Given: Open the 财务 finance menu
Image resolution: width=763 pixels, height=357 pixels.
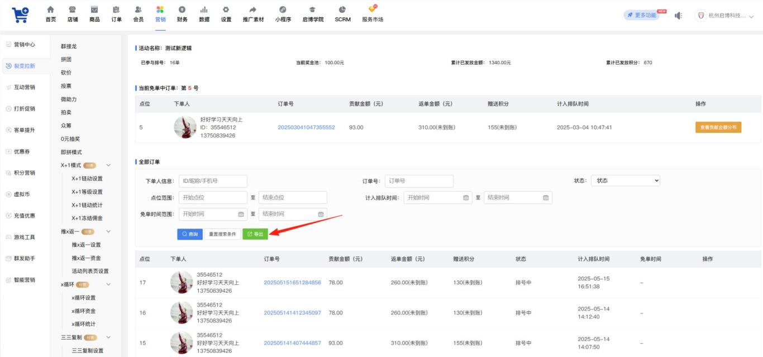Looking at the screenshot, I should 182,15.
